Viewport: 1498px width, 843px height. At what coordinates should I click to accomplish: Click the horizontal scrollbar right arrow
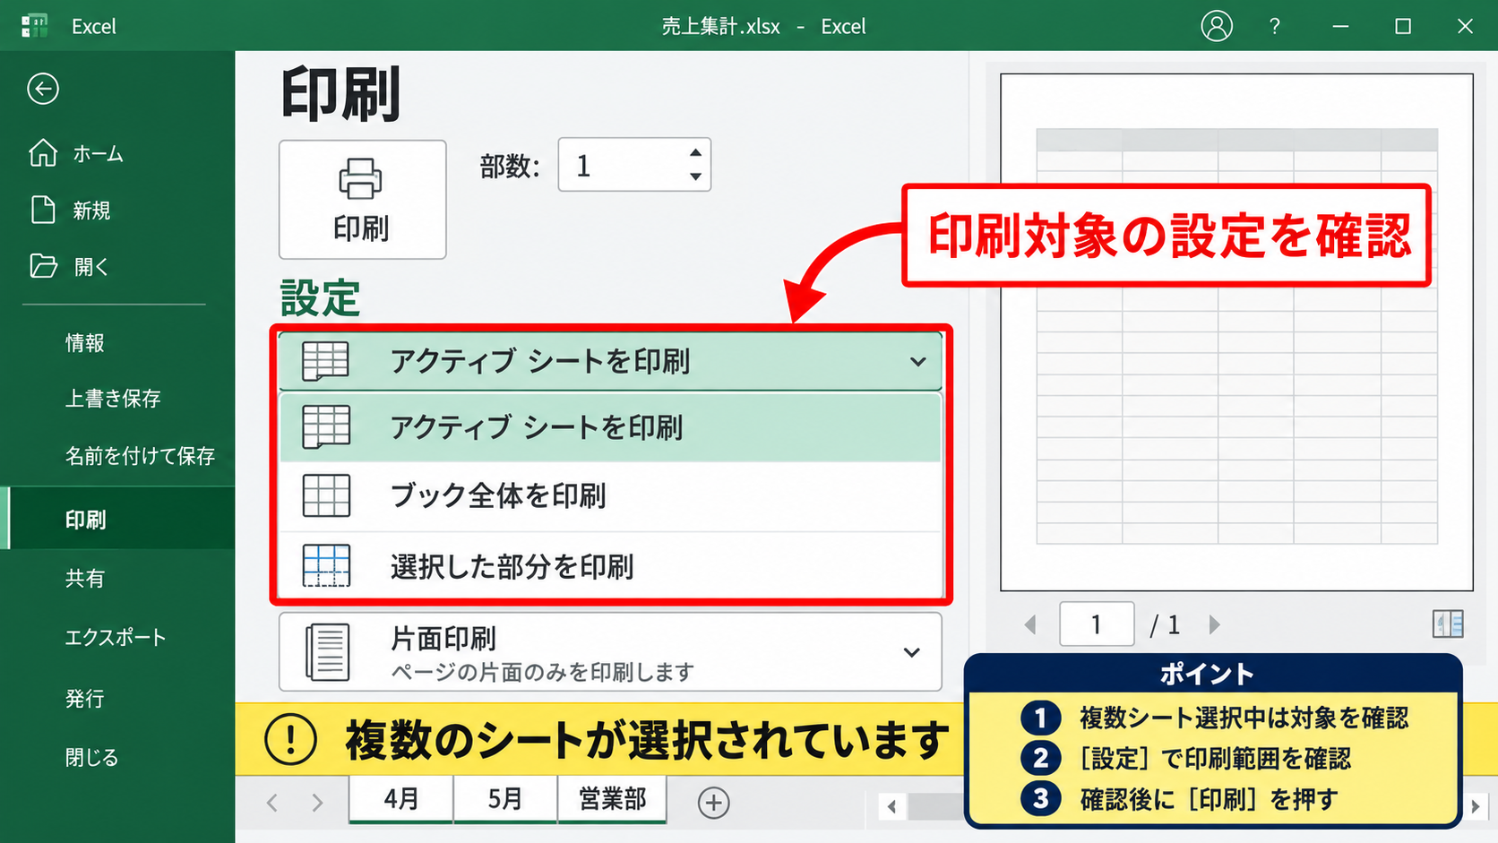coord(1476,807)
